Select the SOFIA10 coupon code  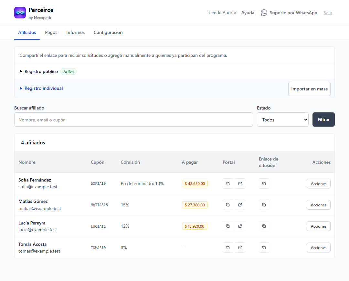pyautogui.click(x=98, y=183)
